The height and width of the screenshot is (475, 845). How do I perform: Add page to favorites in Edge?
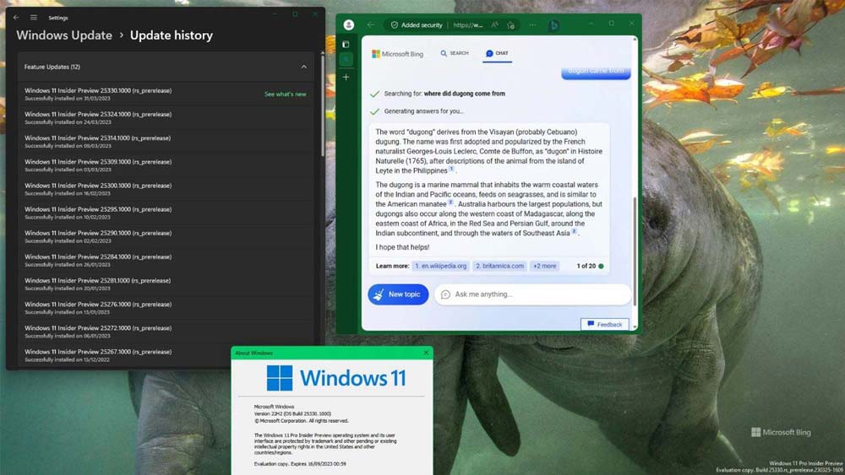pos(511,24)
